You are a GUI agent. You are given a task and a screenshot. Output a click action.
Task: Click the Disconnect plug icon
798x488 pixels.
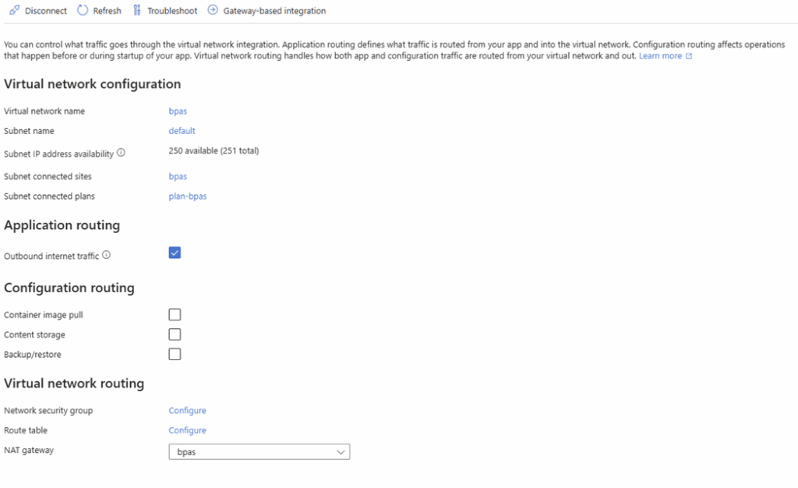pos(14,10)
